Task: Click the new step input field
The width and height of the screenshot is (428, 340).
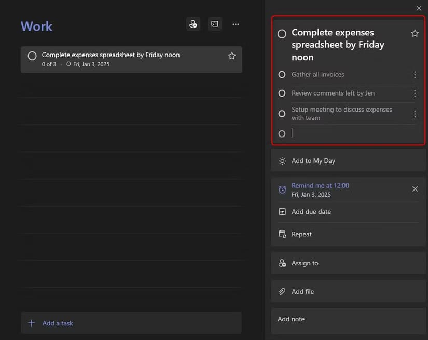Action: point(353,133)
